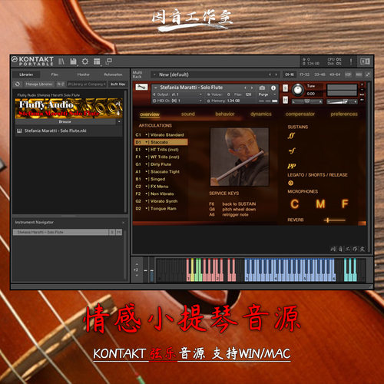Image resolution: width=384 pixels, height=384 pixels.
Task: Click the floppy-disk save icon
Action: tap(73, 61)
